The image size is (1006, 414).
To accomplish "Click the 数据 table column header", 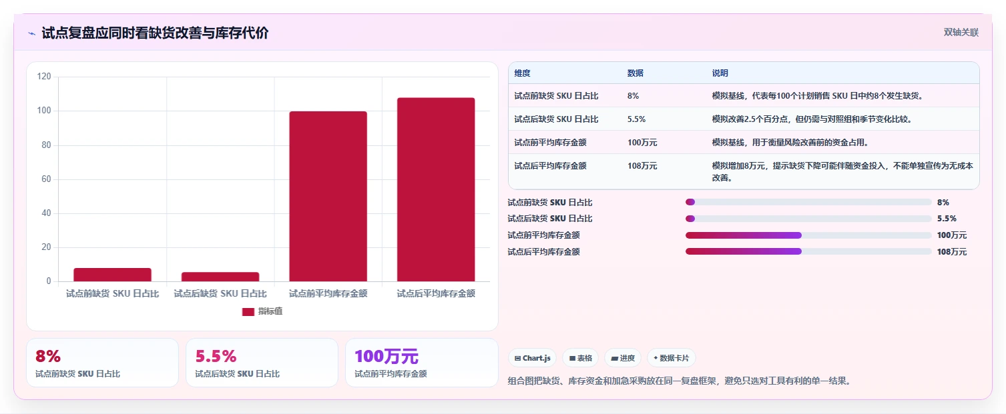I will point(636,73).
